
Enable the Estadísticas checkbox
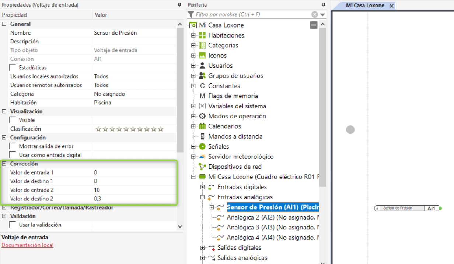point(13,68)
